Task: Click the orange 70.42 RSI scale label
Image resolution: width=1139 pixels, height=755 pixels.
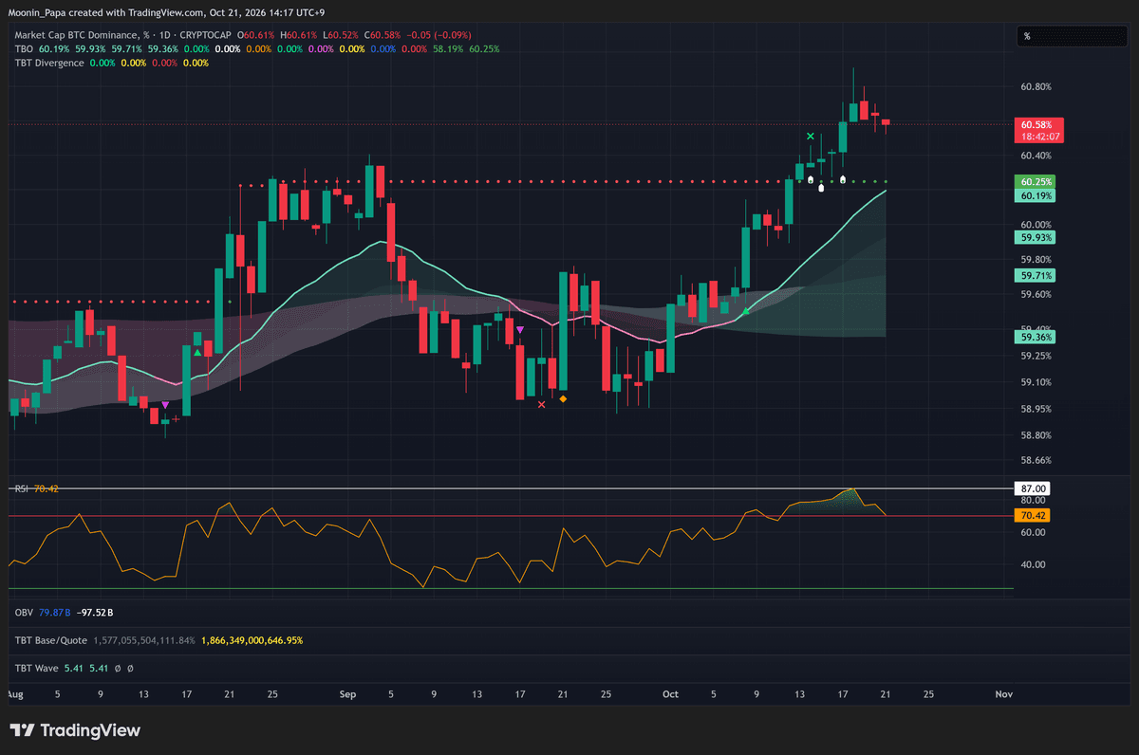Action: (1032, 516)
